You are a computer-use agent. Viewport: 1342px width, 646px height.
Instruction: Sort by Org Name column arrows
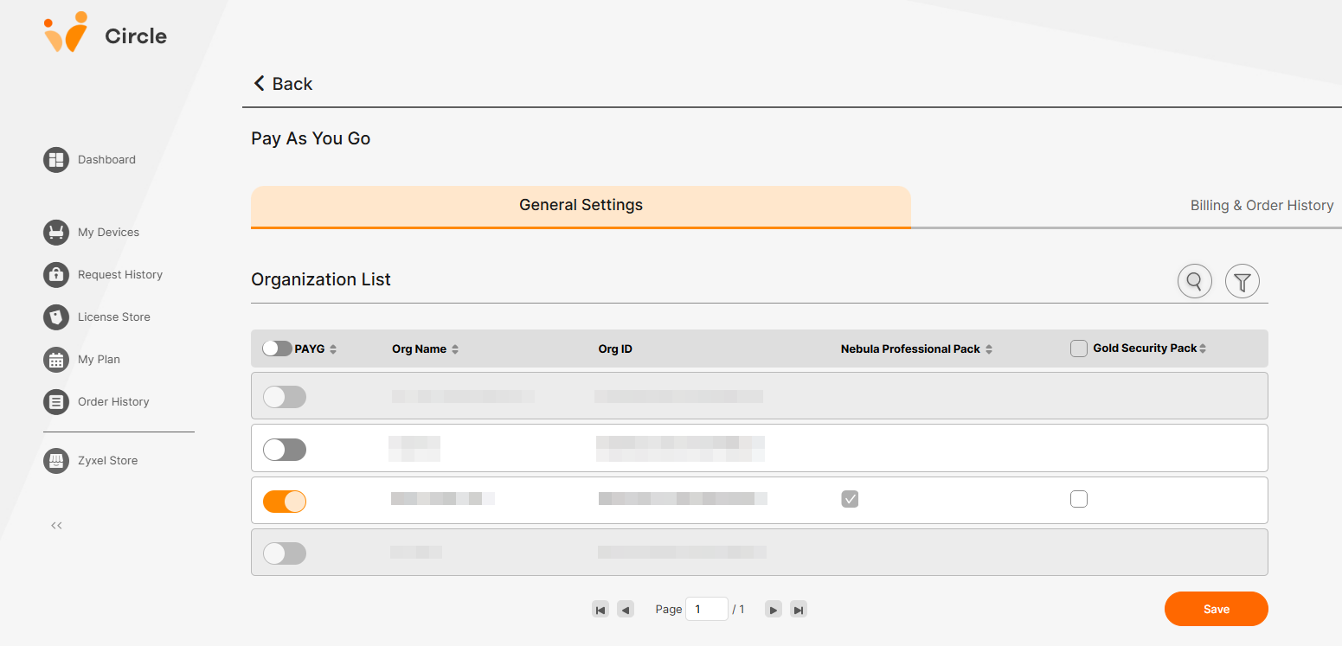(455, 349)
